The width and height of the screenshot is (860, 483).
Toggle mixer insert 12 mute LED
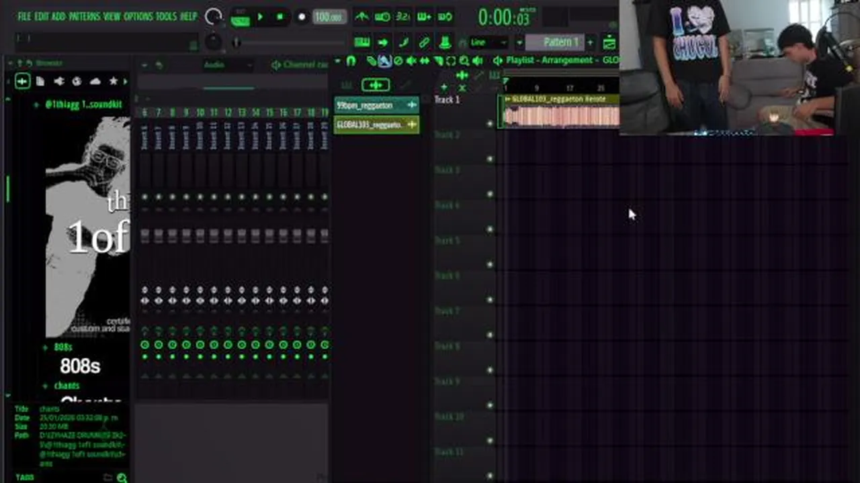228,197
